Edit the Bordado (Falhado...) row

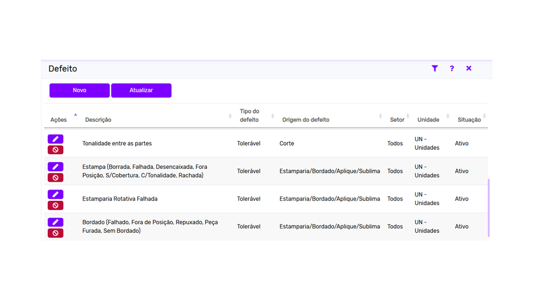pyautogui.click(x=55, y=222)
